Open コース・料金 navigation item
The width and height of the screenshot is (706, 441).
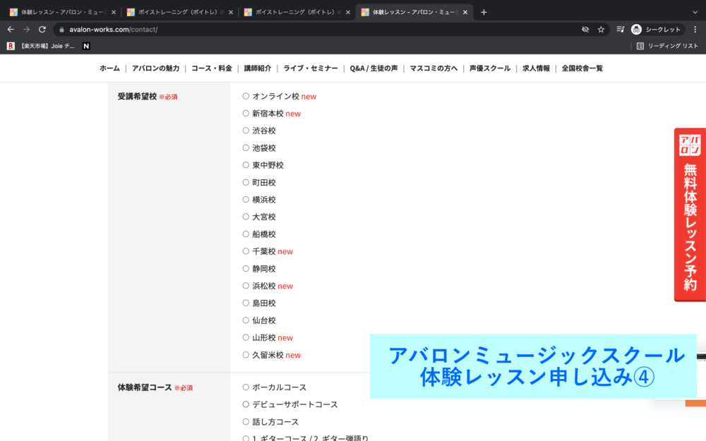212,68
